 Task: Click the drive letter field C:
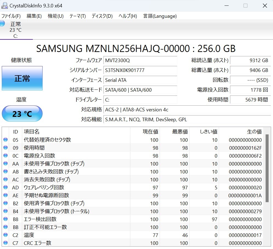click(140, 100)
